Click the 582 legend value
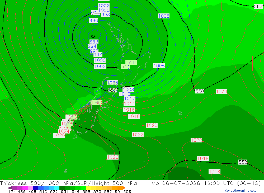The width and height of the screenshot is (264, 193). click(x=108, y=192)
